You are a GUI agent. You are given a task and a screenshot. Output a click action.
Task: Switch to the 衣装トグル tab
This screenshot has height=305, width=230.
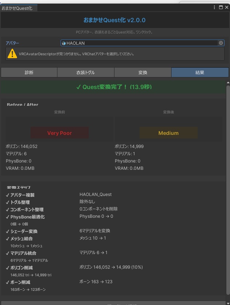tap(85, 73)
